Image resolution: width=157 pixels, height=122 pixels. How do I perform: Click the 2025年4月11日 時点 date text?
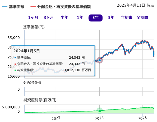[136, 5]
